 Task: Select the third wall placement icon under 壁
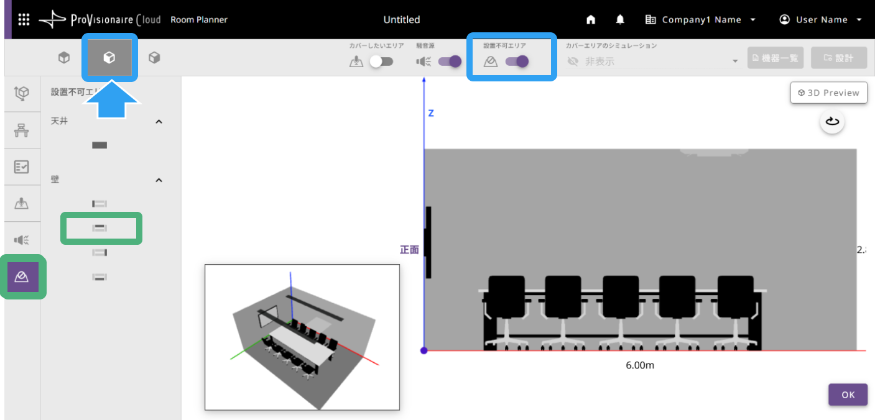(x=100, y=252)
